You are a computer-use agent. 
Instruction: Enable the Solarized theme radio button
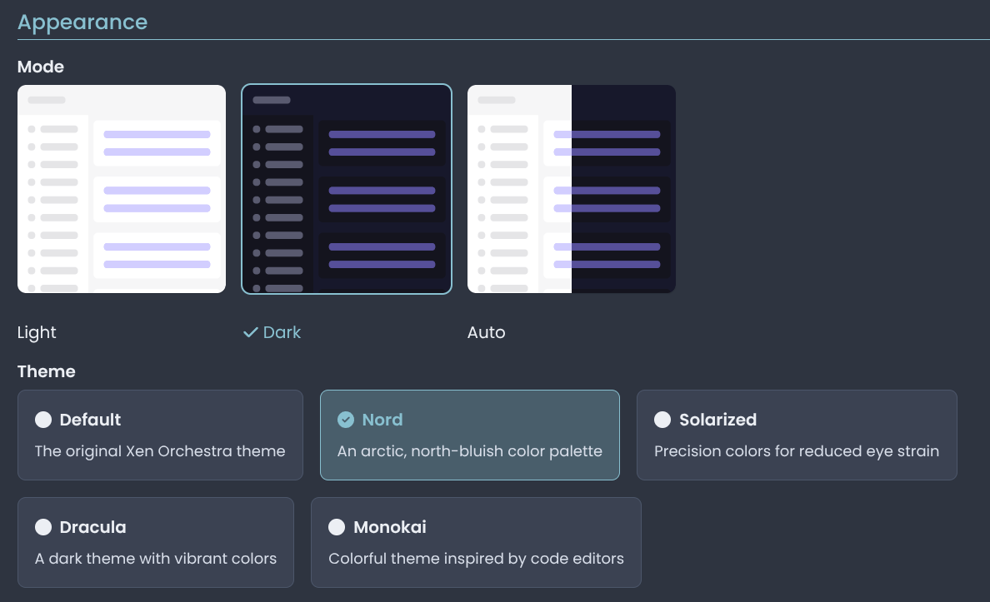coord(662,420)
